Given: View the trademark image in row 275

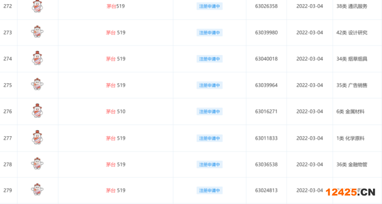Looking at the screenshot, I should tap(37, 84).
